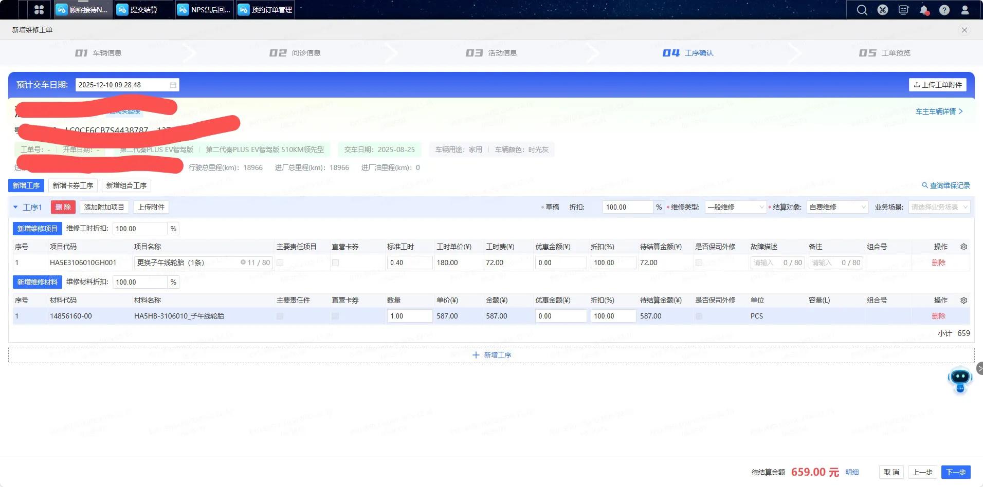This screenshot has width=983, height=487.
Task: Open the notification bell
Action: pyautogui.click(x=924, y=10)
